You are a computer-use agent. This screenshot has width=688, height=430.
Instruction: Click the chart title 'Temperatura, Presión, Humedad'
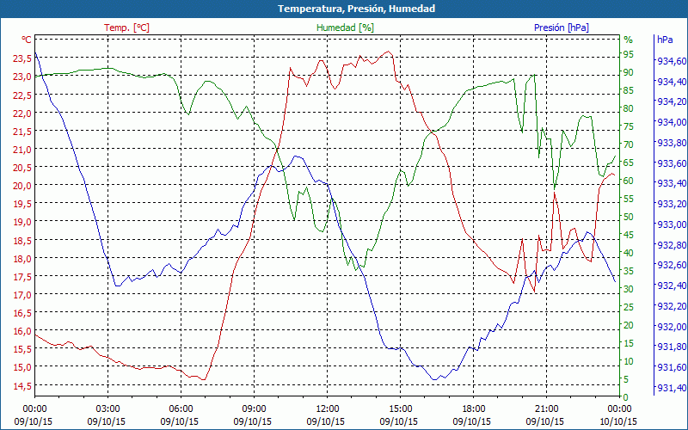pyautogui.click(x=356, y=9)
